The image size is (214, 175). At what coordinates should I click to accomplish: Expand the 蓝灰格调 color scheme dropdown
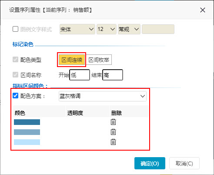pos(103,96)
